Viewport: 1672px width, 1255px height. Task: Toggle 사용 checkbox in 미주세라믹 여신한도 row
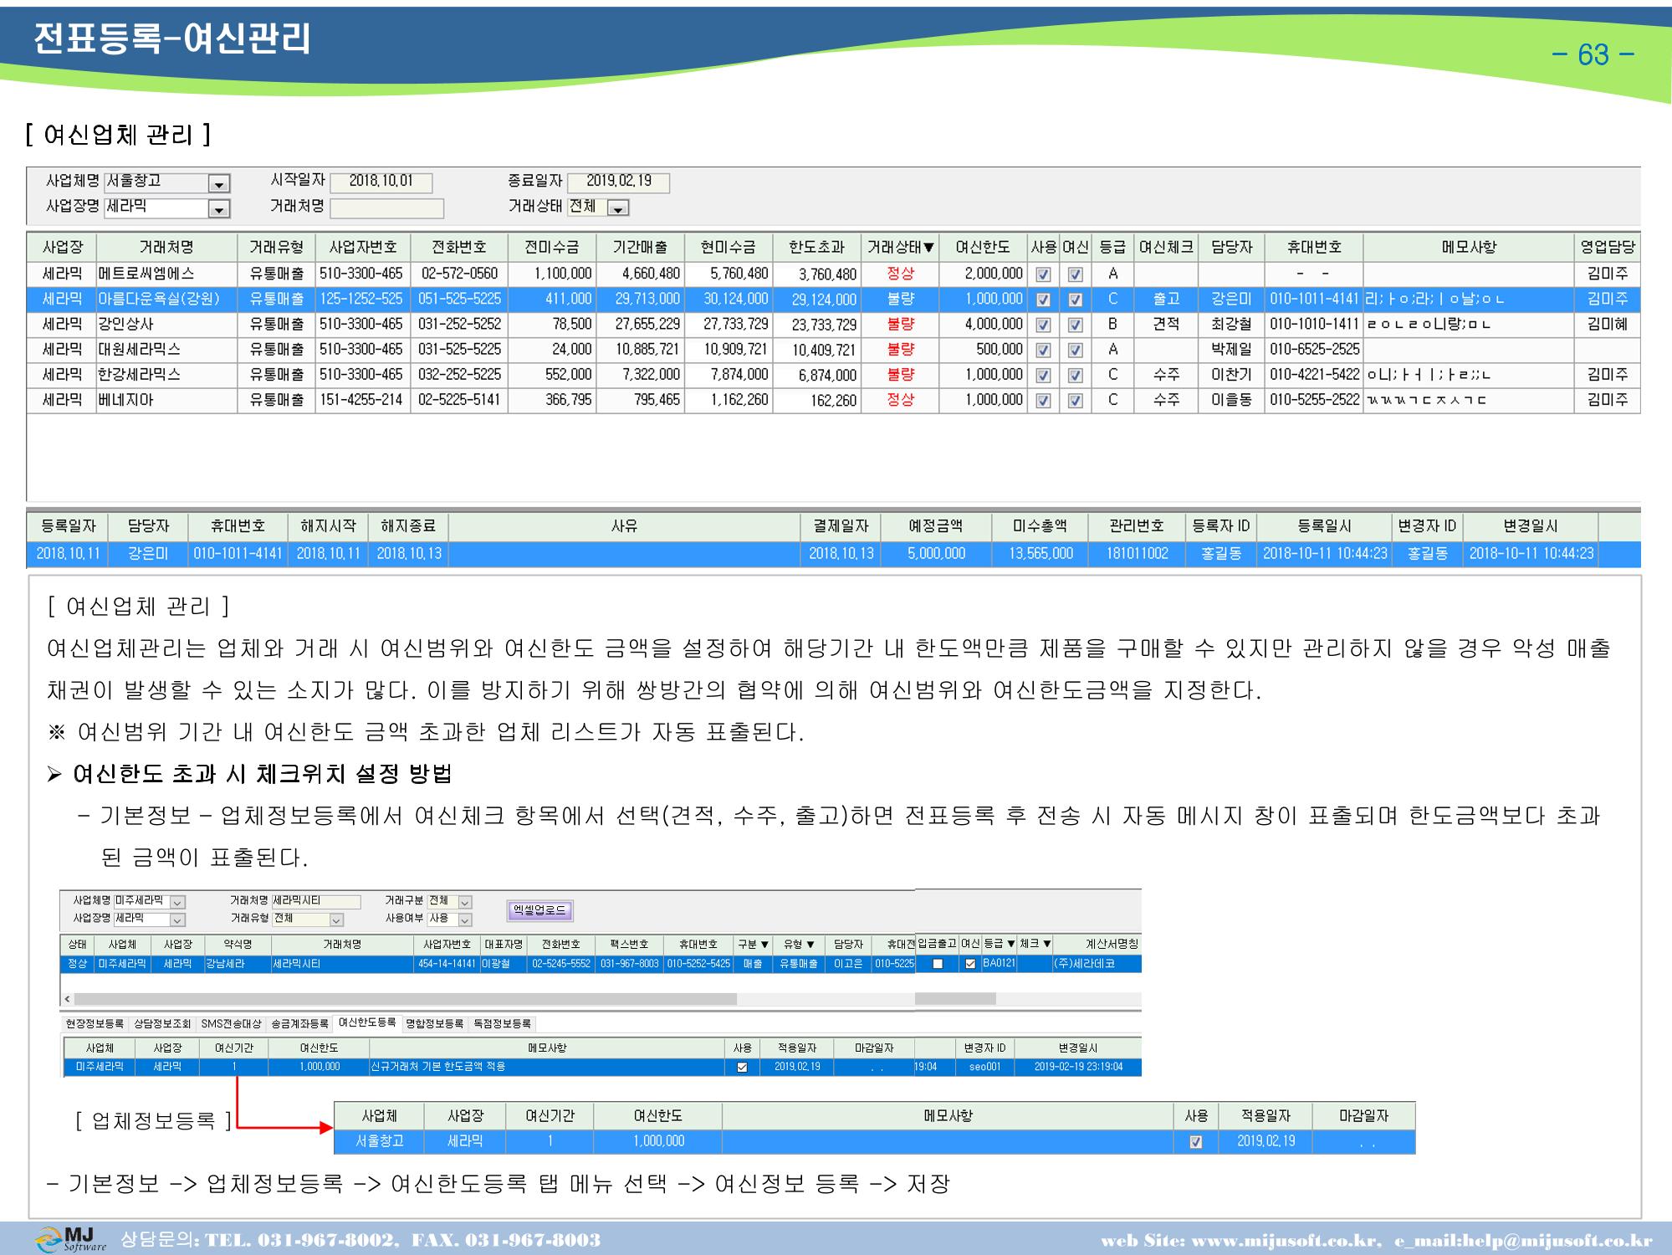[742, 1067]
